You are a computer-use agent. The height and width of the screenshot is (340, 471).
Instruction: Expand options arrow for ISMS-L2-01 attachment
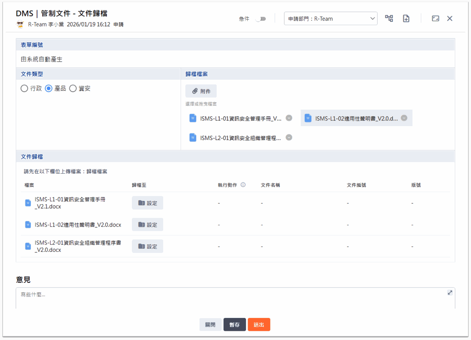pyautogui.click(x=289, y=138)
